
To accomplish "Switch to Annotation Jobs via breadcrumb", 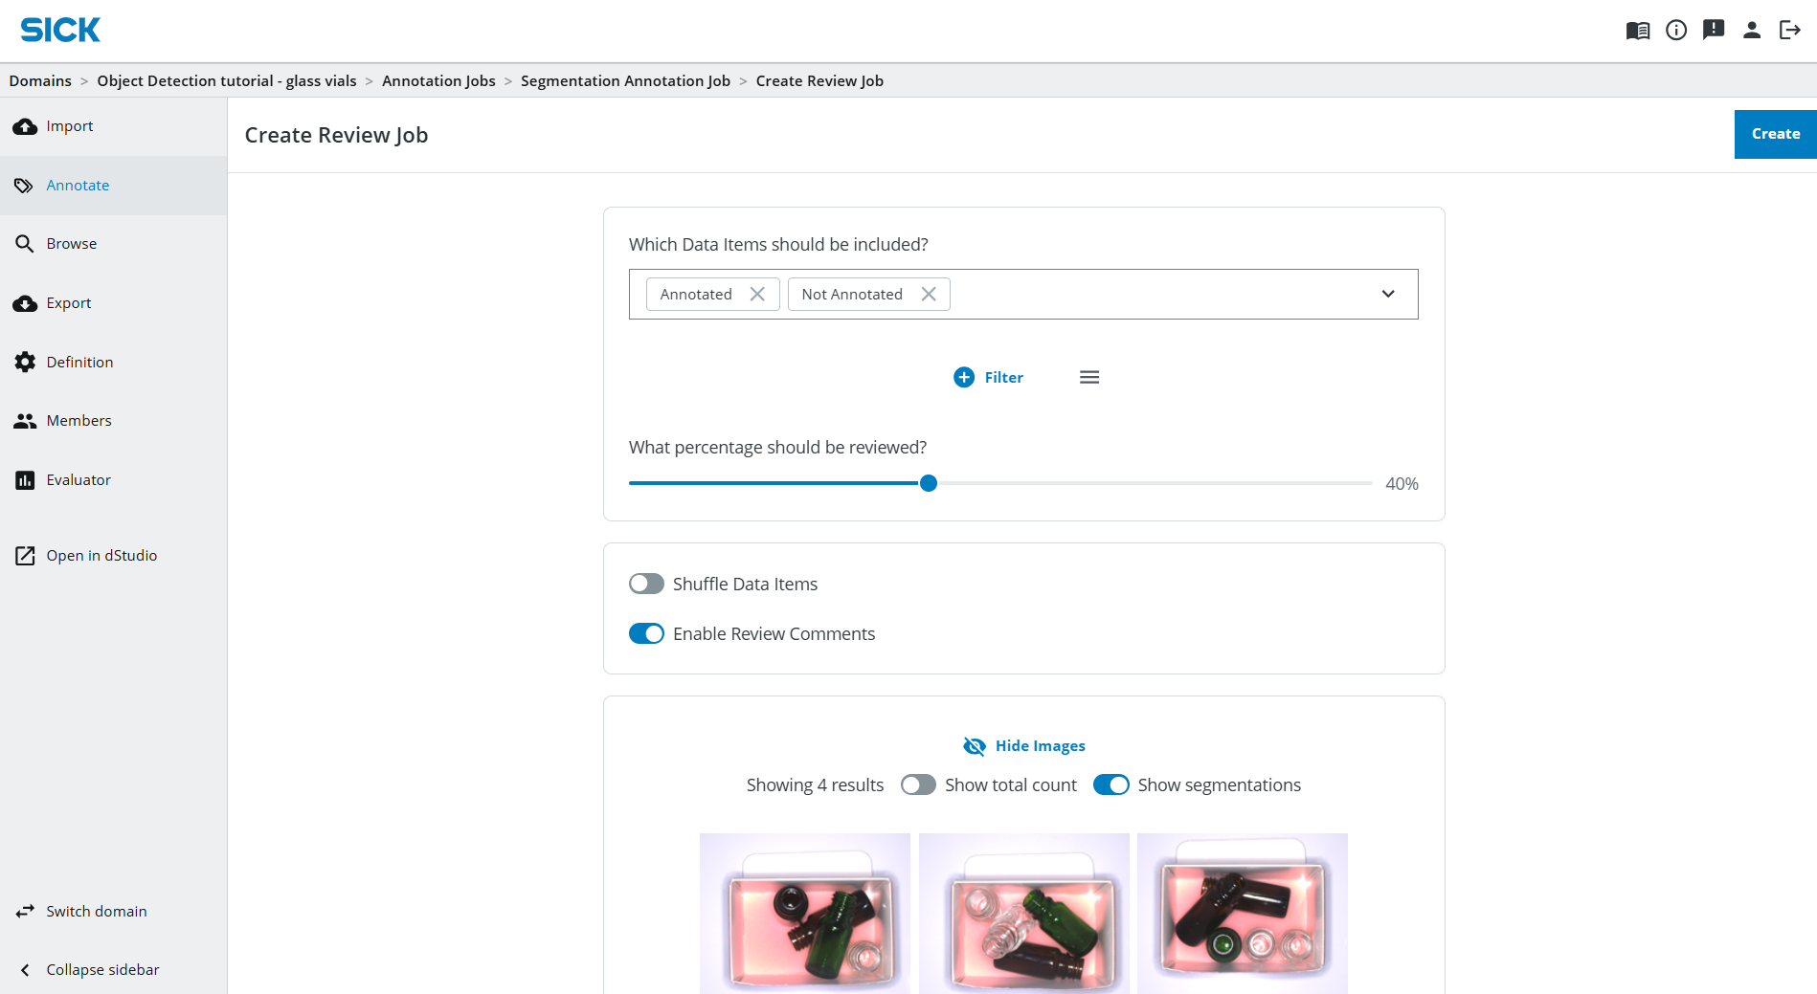I will click(438, 80).
